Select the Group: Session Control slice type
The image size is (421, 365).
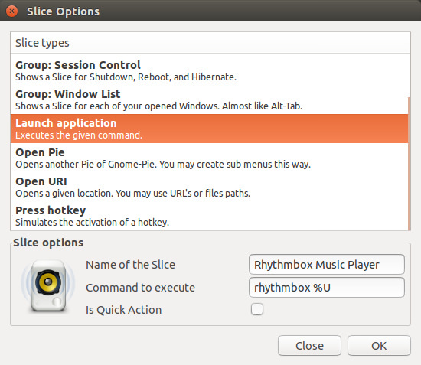click(x=209, y=71)
